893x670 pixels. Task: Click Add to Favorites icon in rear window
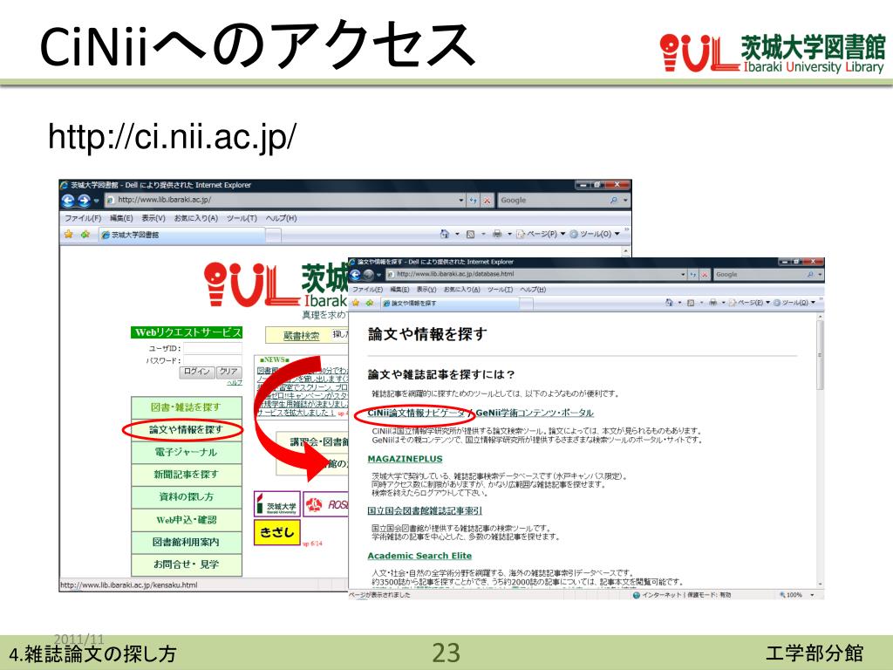coord(85,234)
